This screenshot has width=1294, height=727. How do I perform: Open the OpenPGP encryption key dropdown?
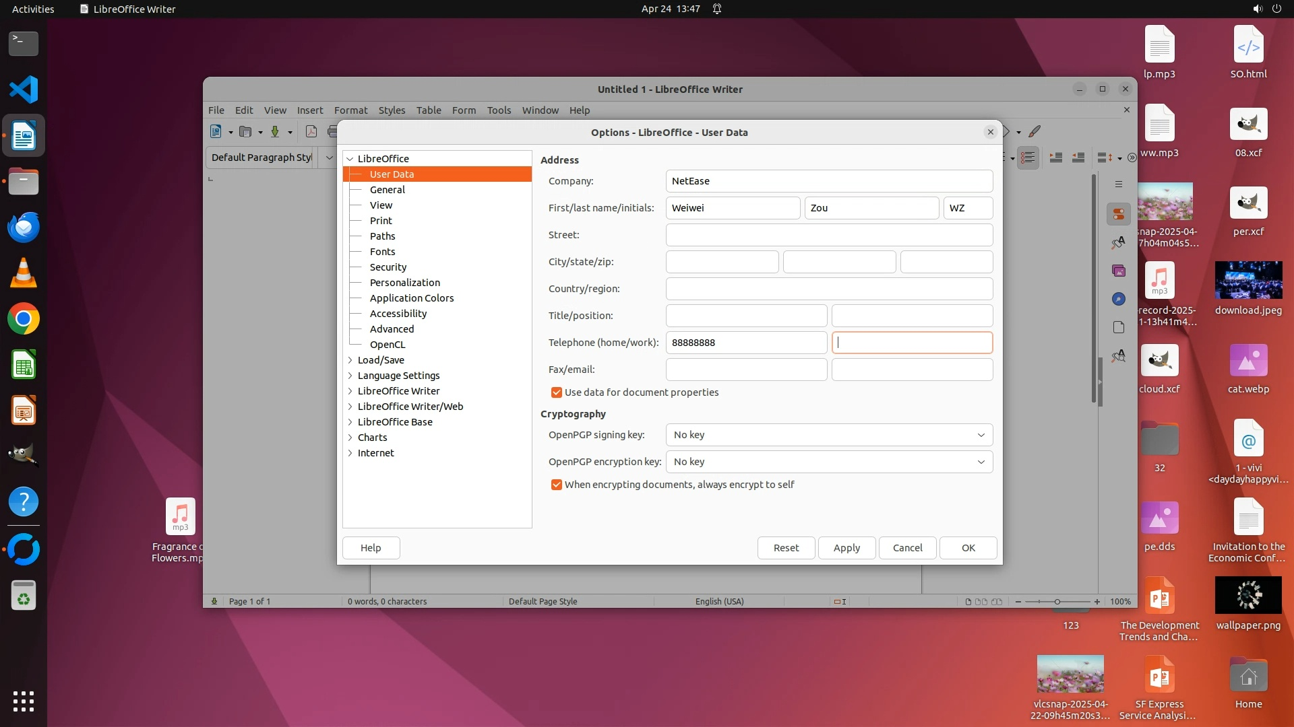coord(829,462)
